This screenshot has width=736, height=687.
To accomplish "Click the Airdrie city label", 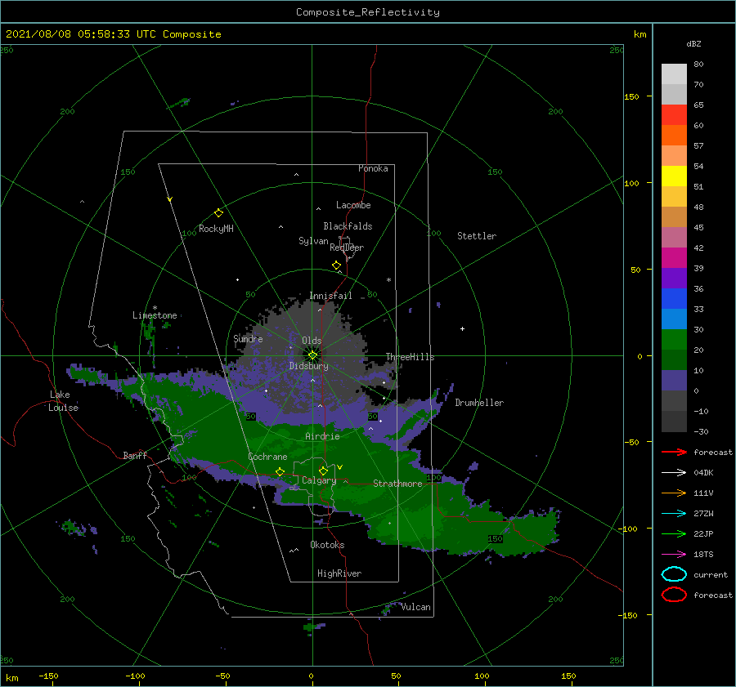I will coord(322,436).
